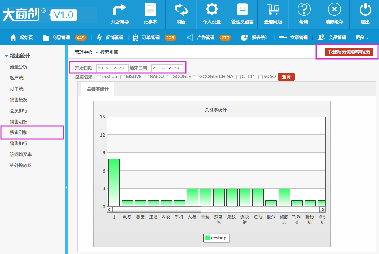Viewport: 379px width, 254px height.
Task: Click the bar above 旗舰店 label
Action: pyautogui.click(x=284, y=198)
